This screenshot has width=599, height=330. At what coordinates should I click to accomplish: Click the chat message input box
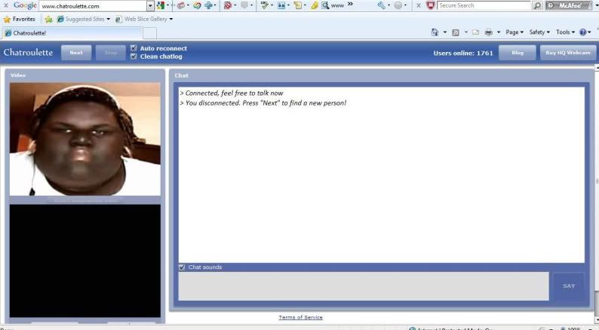pyautogui.click(x=364, y=286)
